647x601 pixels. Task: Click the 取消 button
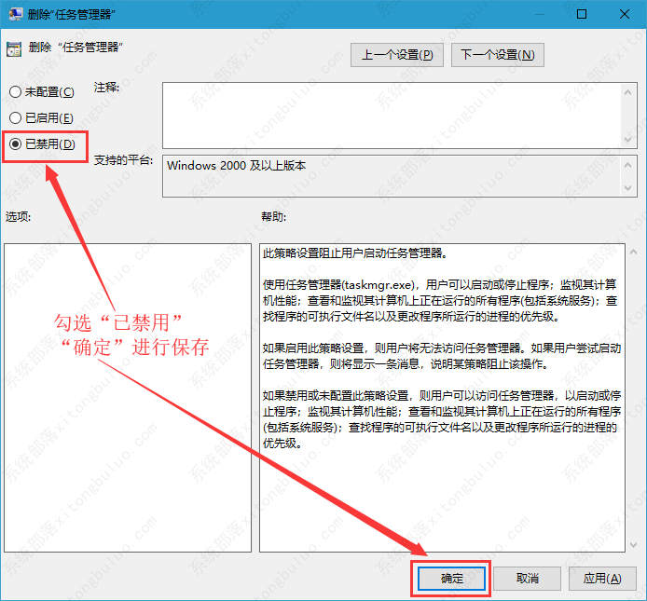[x=527, y=578]
